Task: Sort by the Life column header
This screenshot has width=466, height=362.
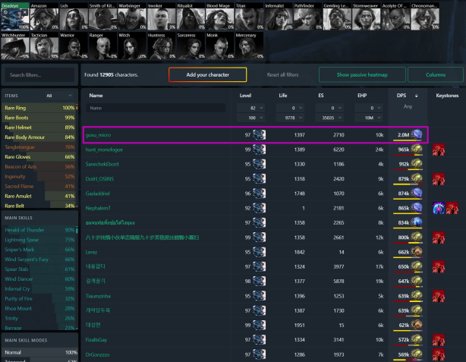Action: click(x=283, y=96)
